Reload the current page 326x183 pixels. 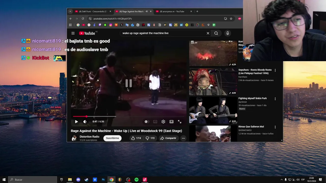[x=83, y=19]
